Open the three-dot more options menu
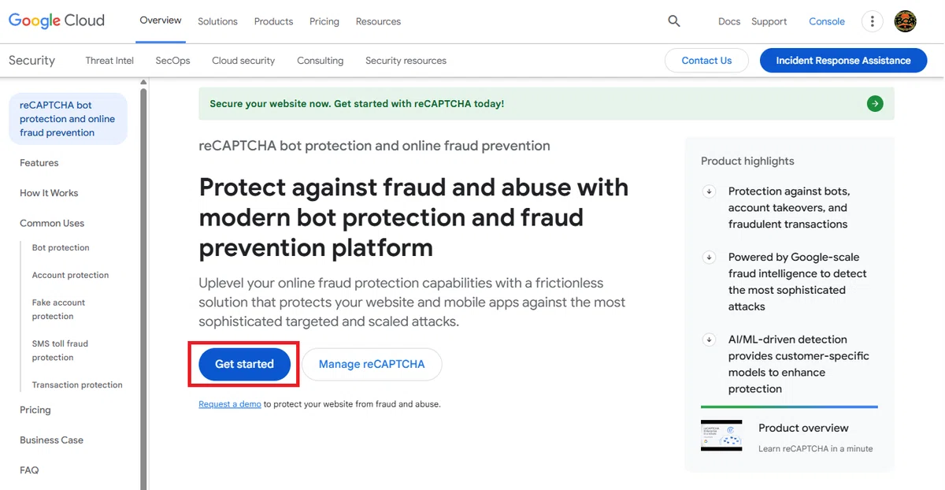The height and width of the screenshot is (490, 945). 872,21
